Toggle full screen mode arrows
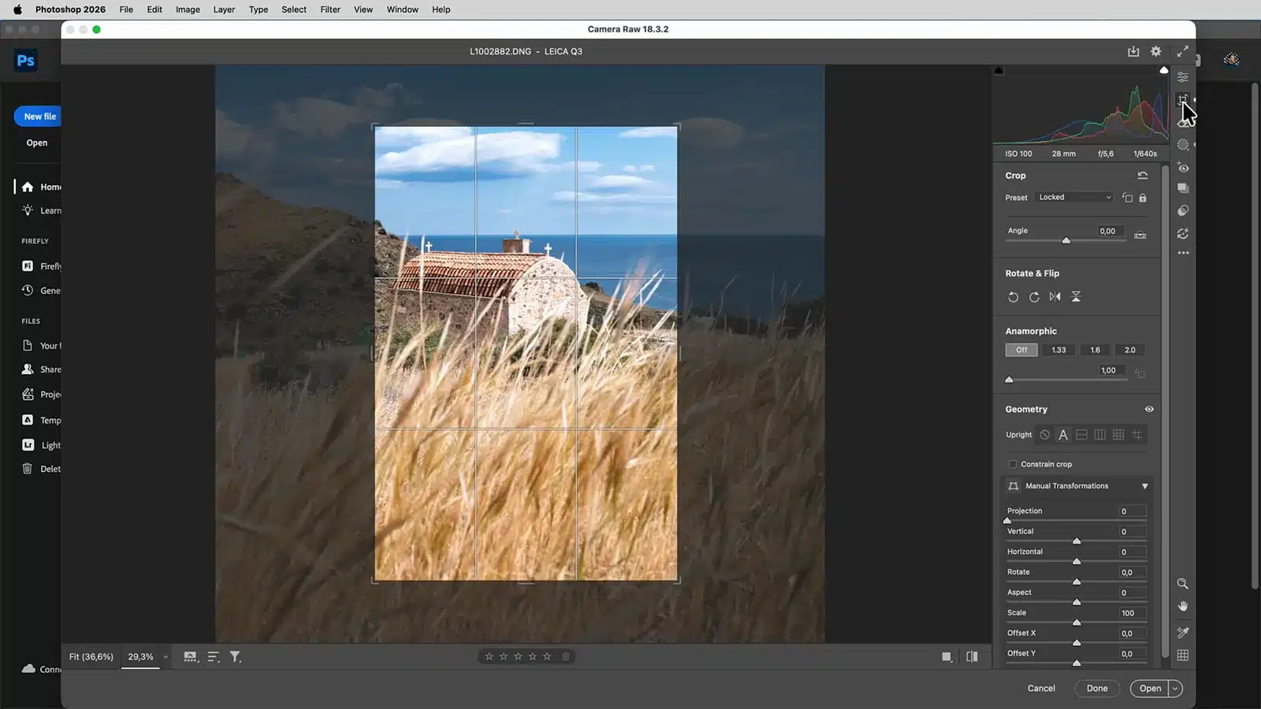This screenshot has width=1261, height=709. 1182,51
